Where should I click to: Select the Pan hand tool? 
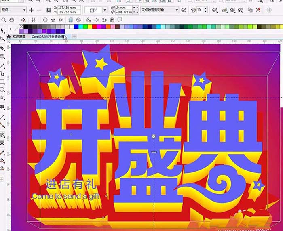(x=12, y=20)
